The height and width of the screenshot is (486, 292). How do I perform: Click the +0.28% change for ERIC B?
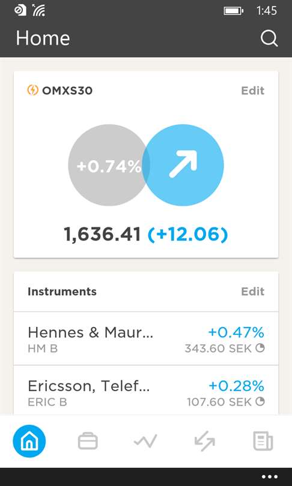click(x=236, y=386)
